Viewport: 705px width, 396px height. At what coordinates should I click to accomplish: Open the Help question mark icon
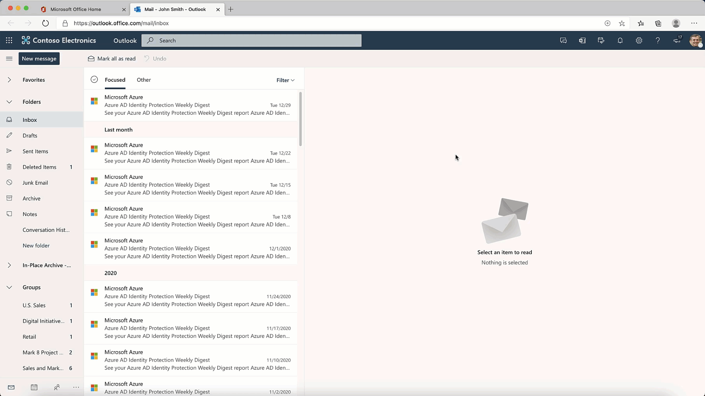click(x=657, y=40)
